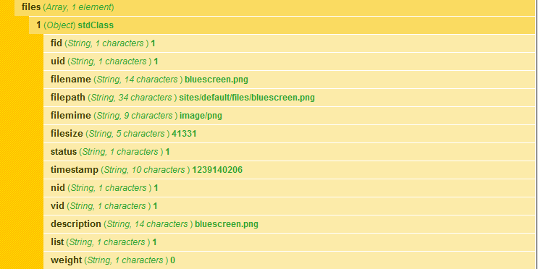Collapse the stdClass object row
Screen dimensions: 538x269
pos(282,25)
